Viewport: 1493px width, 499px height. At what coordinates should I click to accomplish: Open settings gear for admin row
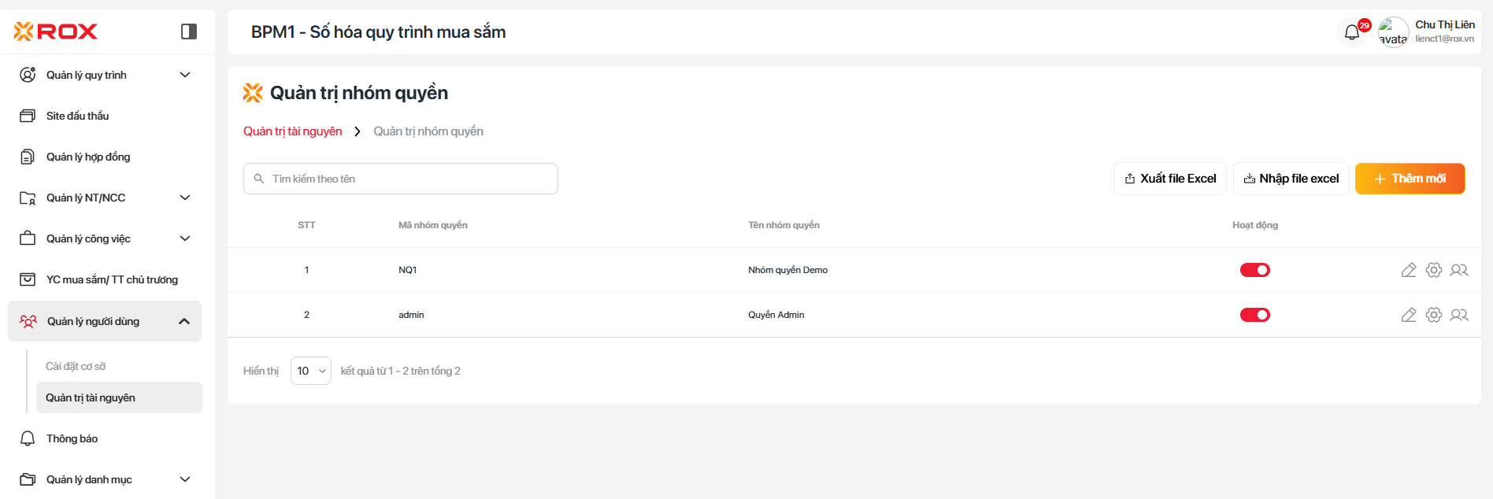[1434, 315]
